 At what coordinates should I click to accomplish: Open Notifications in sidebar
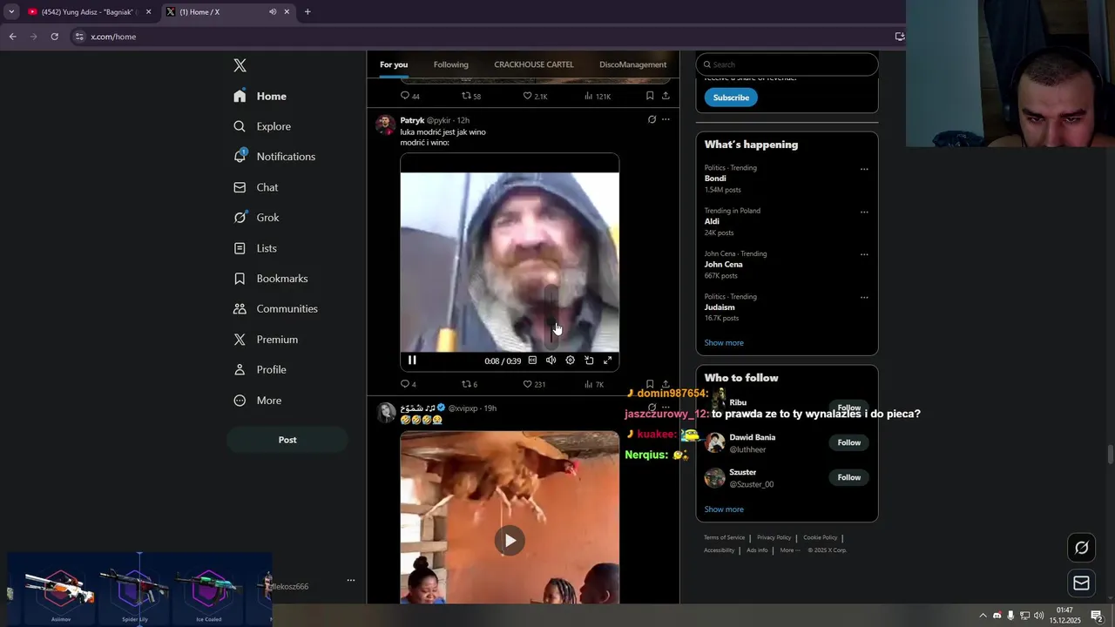(x=274, y=157)
